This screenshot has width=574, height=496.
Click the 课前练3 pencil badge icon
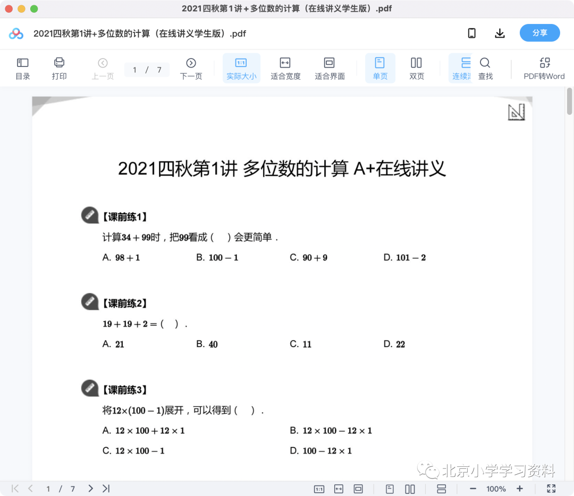tap(90, 388)
